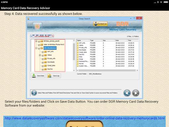Click the forward arrow navigation button
The height and width of the screenshot is (127, 169).
(x=136, y=93)
